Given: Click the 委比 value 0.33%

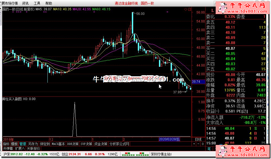Looking at the screenshot, I should (230, 17).
